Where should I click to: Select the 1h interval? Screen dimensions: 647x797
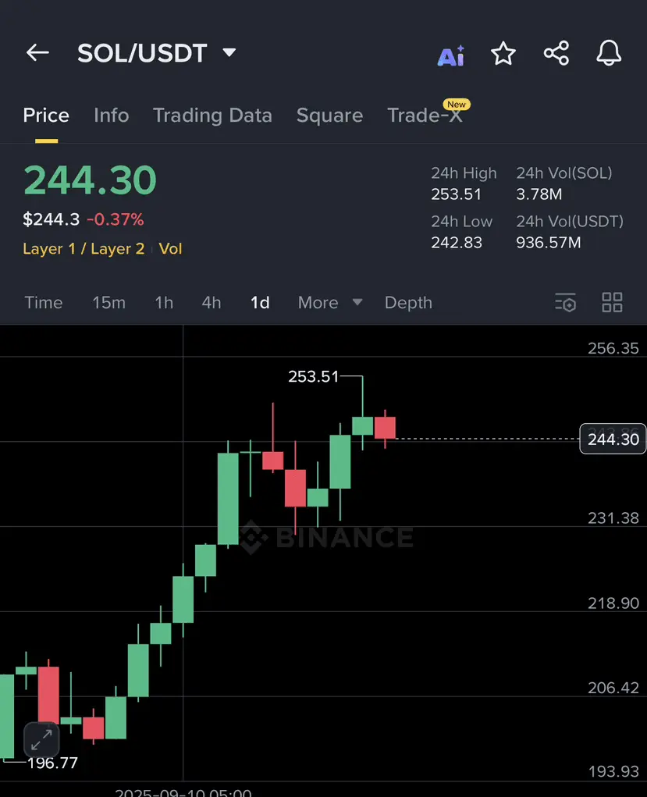(164, 302)
